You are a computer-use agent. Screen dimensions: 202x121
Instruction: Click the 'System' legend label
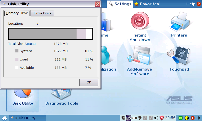[26, 51]
